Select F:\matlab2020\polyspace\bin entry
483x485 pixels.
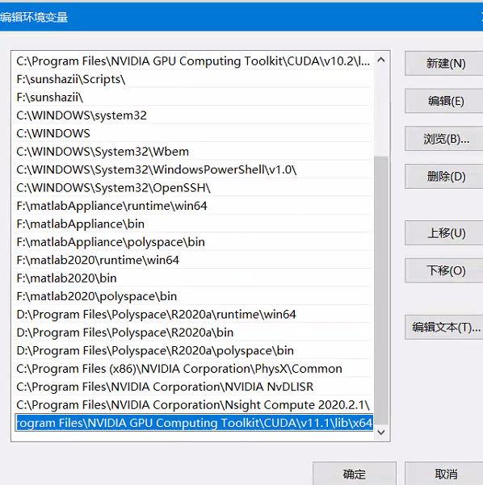(192, 296)
